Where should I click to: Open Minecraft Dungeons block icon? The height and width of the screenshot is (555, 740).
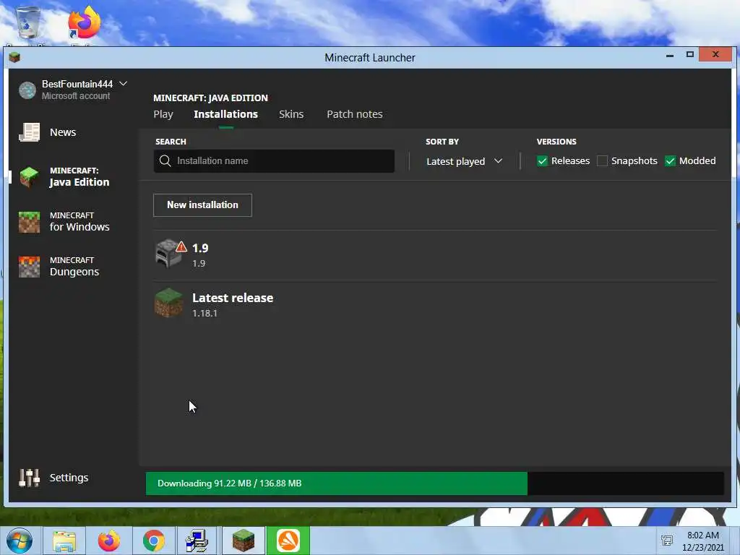pos(29,267)
